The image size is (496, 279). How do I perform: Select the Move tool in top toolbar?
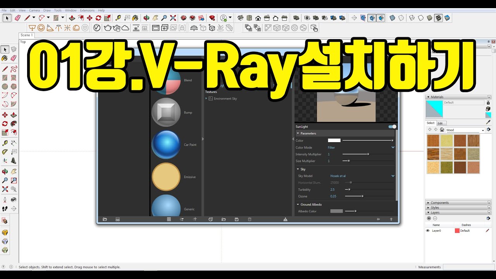90,18
